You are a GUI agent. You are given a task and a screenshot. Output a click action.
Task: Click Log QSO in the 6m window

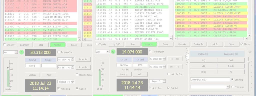[25, 45]
